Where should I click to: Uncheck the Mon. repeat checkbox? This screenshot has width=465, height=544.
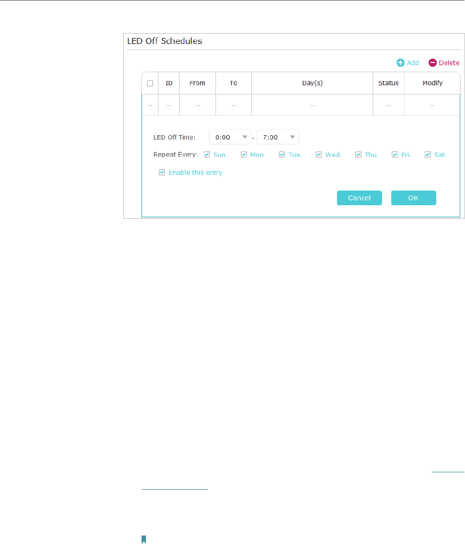pos(244,155)
